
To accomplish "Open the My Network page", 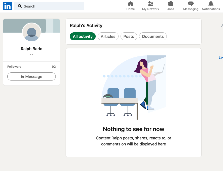I will tap(150, 6).
